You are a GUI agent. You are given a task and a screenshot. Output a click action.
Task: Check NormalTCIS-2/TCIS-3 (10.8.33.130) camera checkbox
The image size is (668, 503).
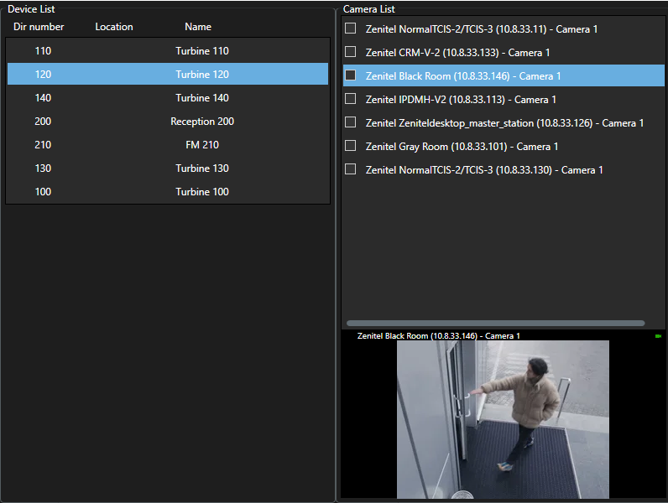[351, 169]
